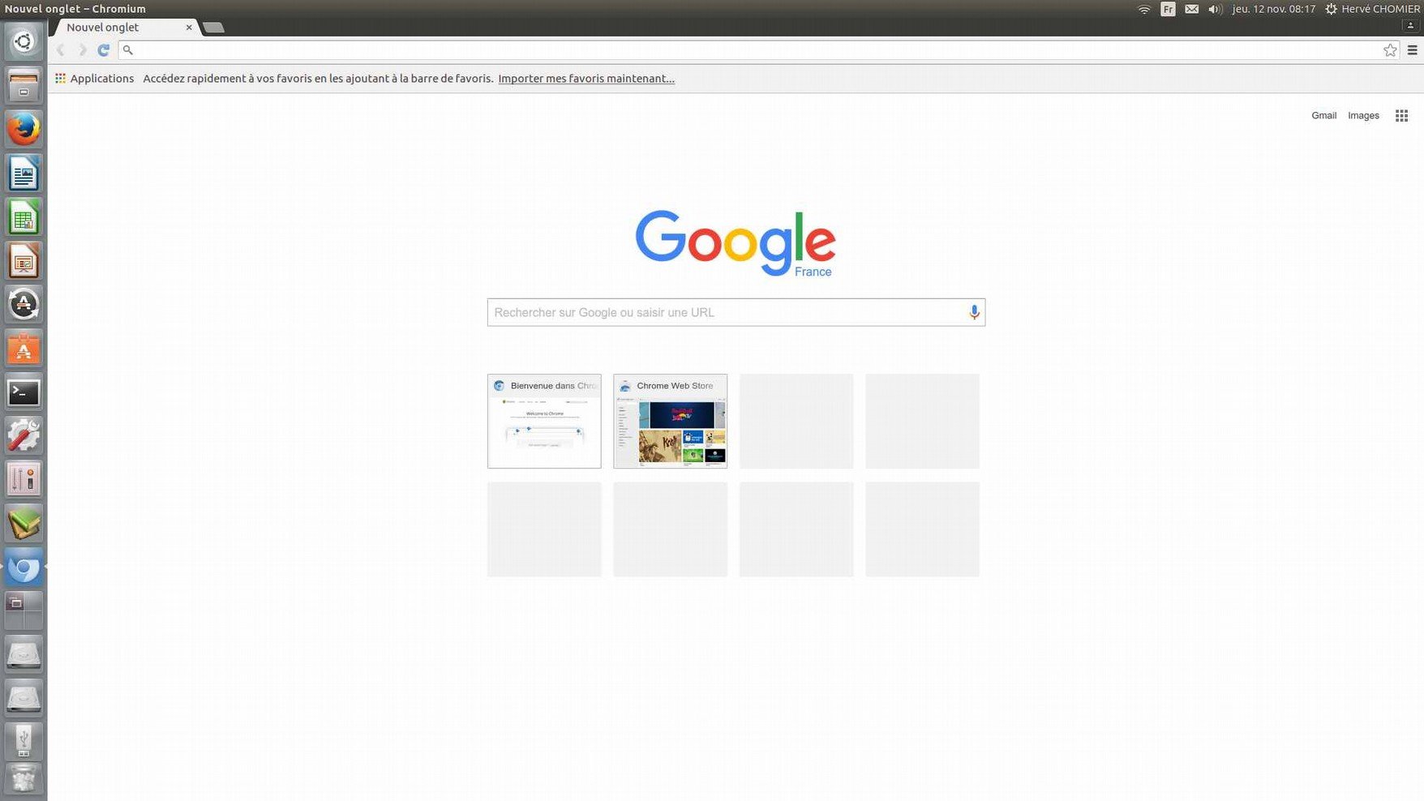The height and width of the screenshot is (801, 1424).
Task: Open the Gmail link
Action: pyautogui.click(x=1323, y=116)
